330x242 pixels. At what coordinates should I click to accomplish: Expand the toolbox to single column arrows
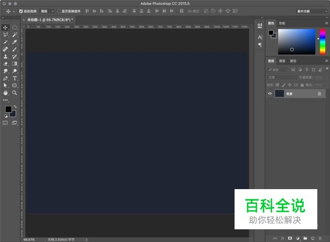pyautogui.click(x=3, y=17)
